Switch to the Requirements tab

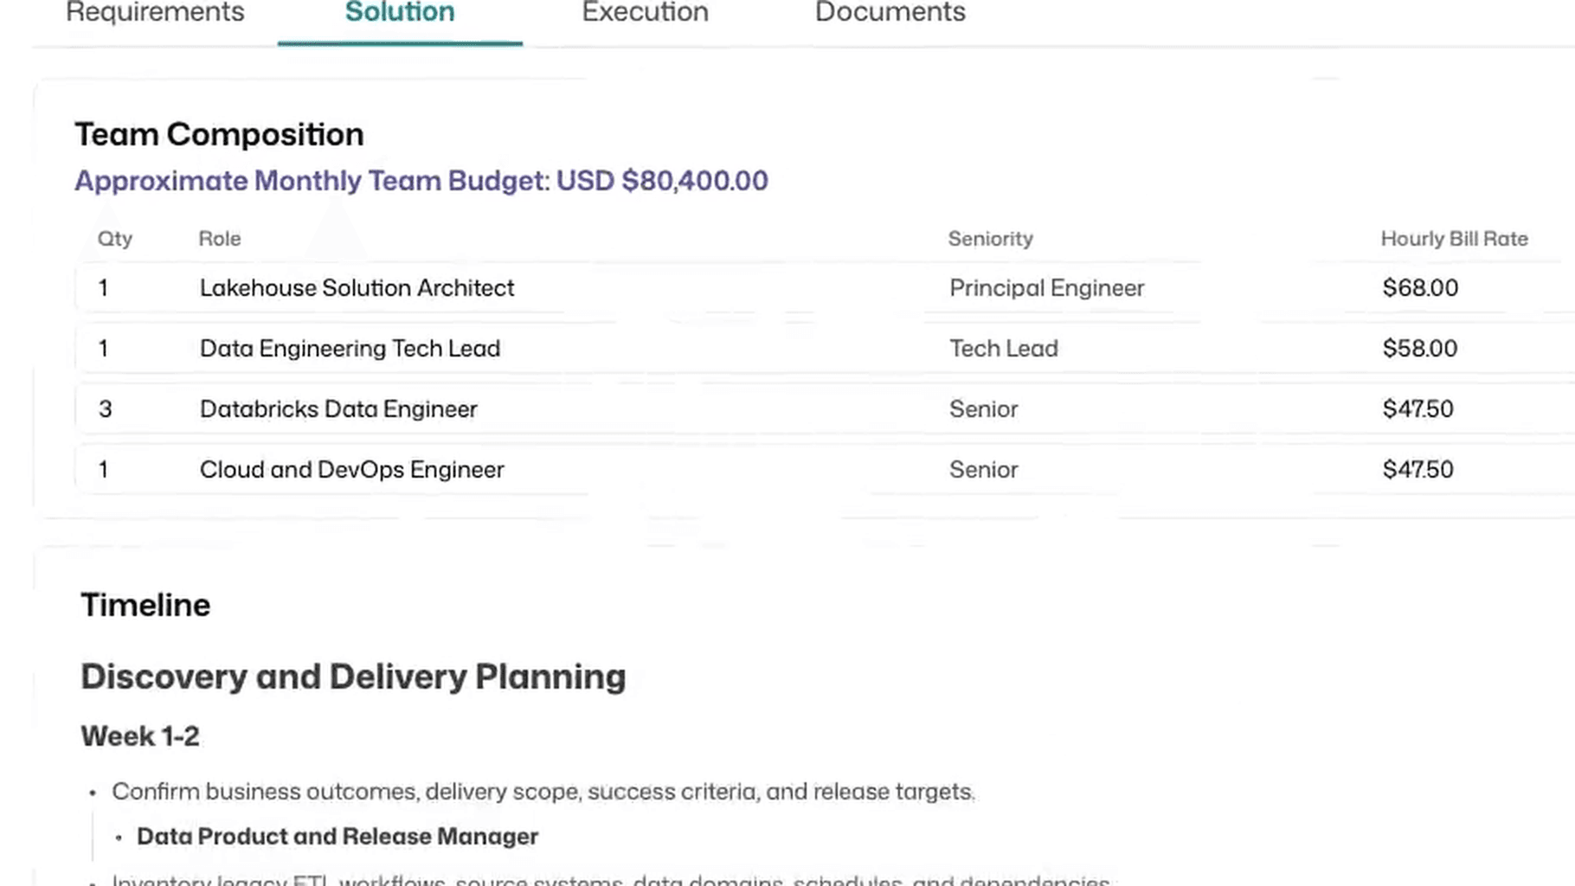[x=155, y=12]
